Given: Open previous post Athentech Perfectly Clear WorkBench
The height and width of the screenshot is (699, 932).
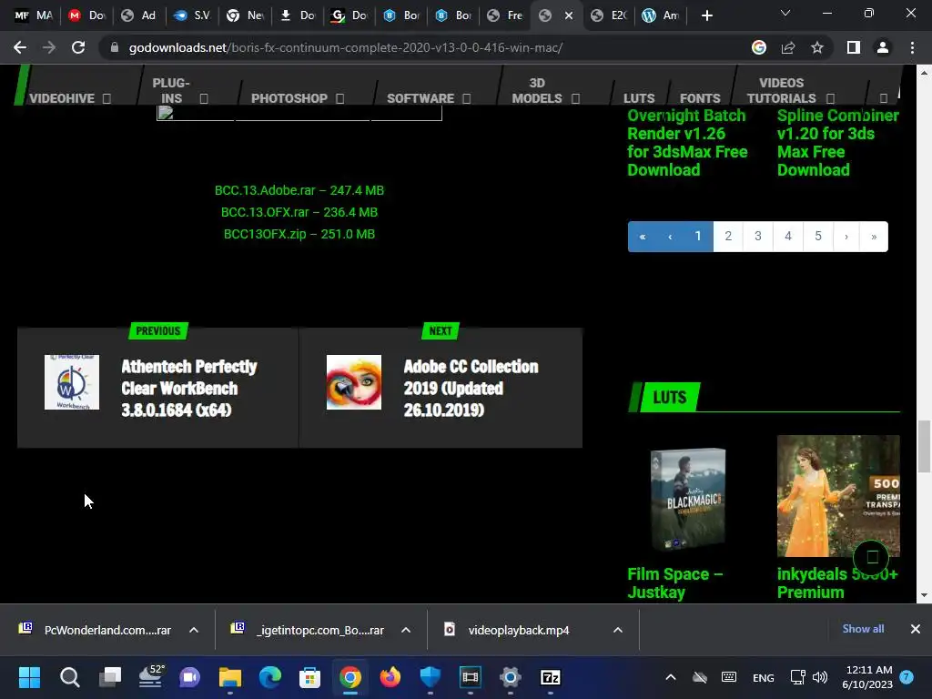Looking at the screenshot, I should click(x=189, y=388).
